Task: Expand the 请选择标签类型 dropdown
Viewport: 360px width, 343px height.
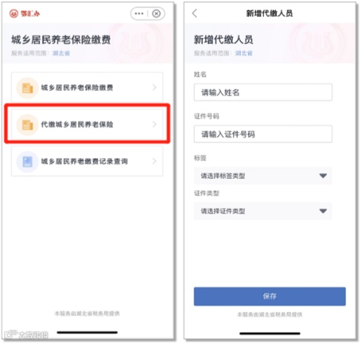Action: (263, 176)
